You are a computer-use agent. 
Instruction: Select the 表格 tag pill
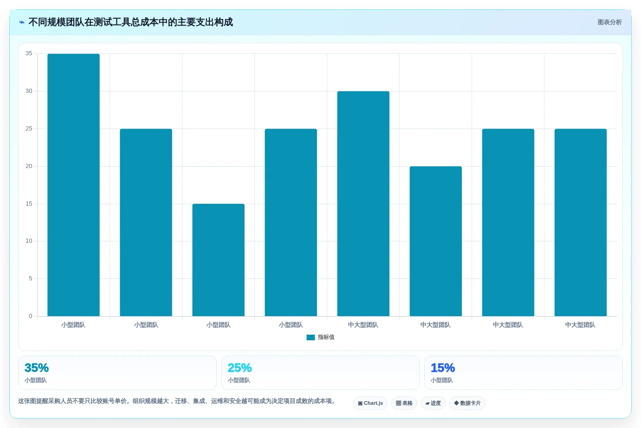(404, 403)
